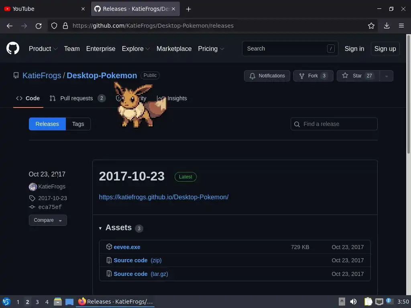The height and width of the screenshot is (308, 411).
Task: Click the eevee.exe package icon
Action: pyautogui.click(x=109, y=247)
